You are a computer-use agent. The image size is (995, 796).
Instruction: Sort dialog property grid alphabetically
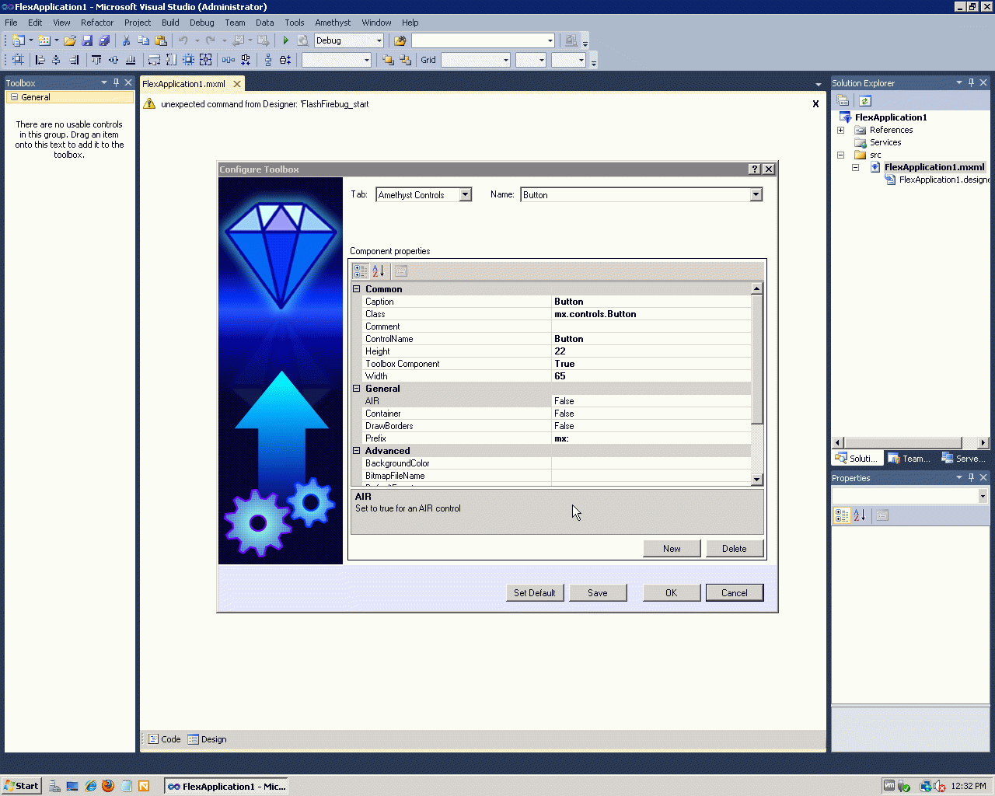[379, 271]
